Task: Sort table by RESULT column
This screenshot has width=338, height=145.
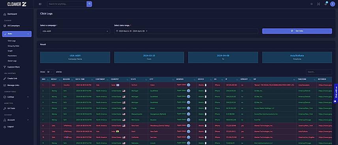Action: click(55, 79)
